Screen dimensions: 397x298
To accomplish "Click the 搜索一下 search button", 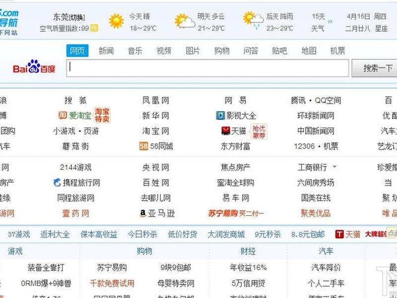I will [375, 68].
